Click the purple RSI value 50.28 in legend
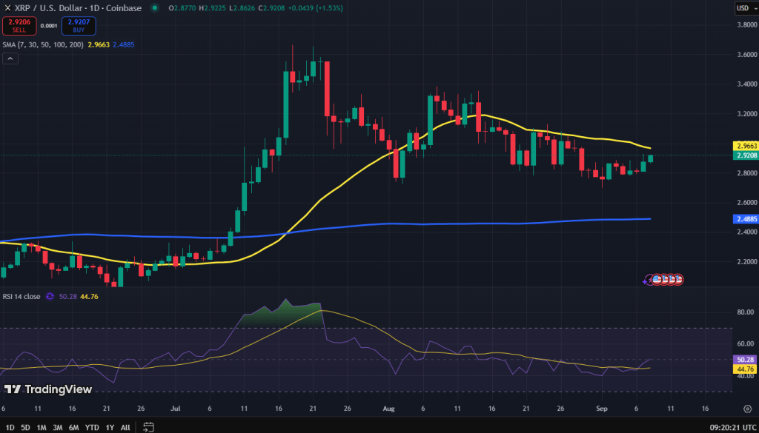Image resolution: width=759 pixels, height=433 pixels. pyautogui.click(x=67, y=296)
